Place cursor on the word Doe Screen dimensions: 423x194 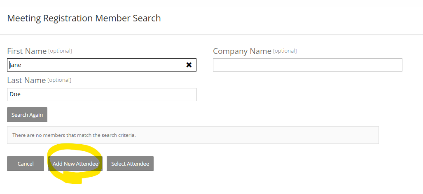15,94
